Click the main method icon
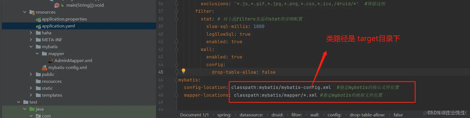The image size is (470, 118). click(57, 5)
